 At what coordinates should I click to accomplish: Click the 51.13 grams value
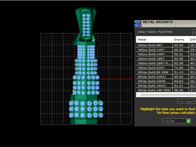(x=178, y=72)
